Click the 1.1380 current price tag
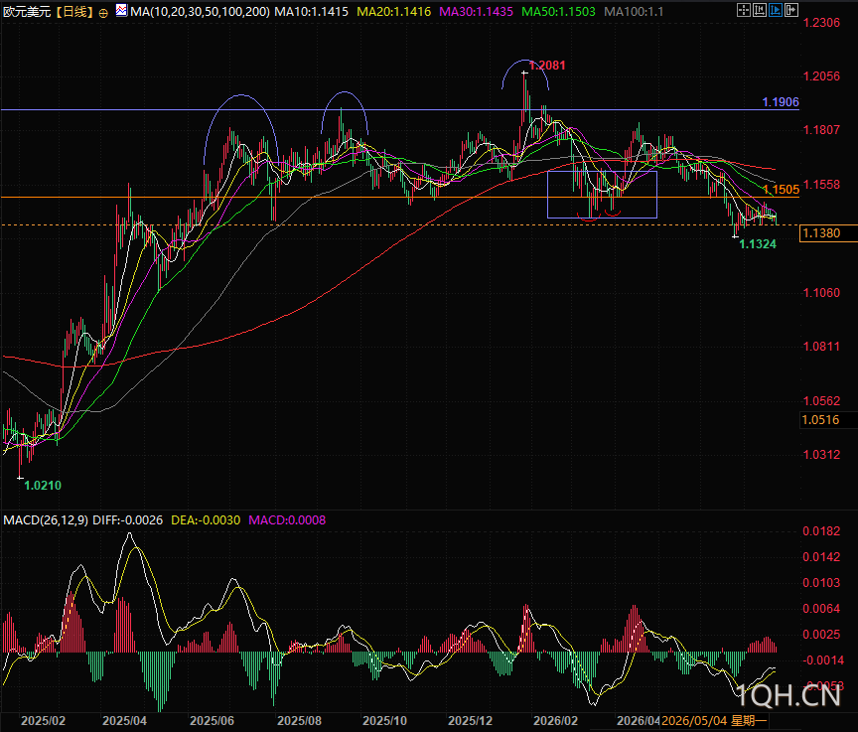 [821, 233]
